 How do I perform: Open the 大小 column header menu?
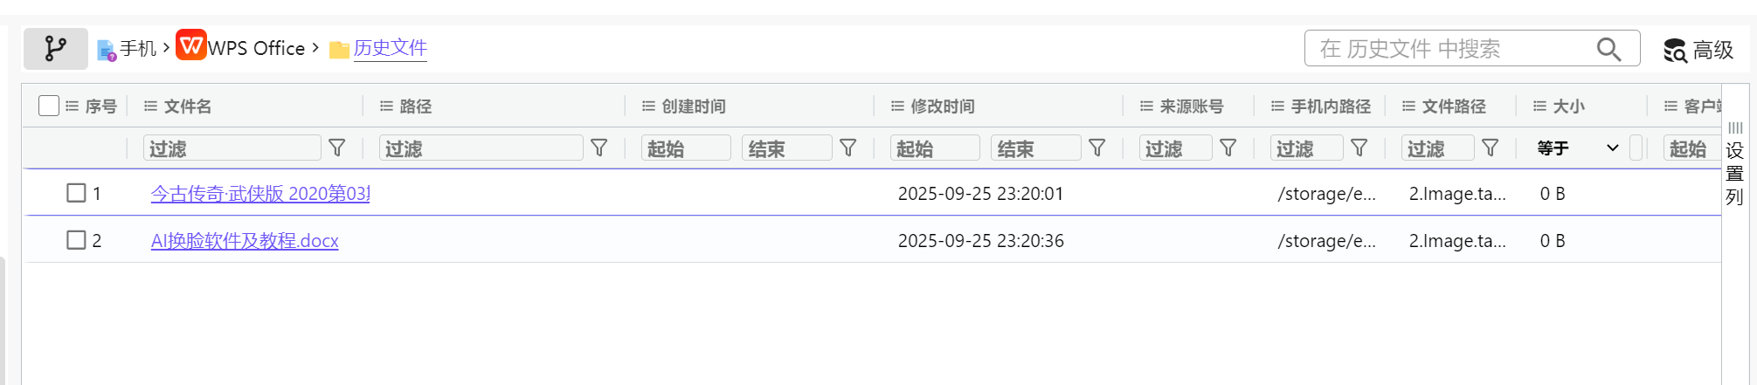pos(1540,107)
